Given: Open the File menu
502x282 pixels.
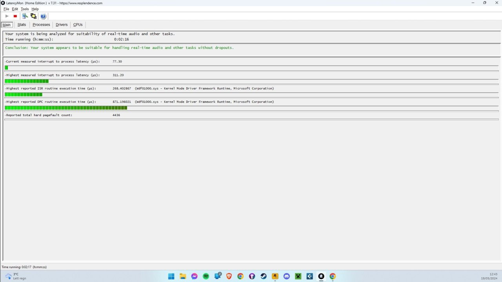Looking at the screenshot, I should [6, 9].
